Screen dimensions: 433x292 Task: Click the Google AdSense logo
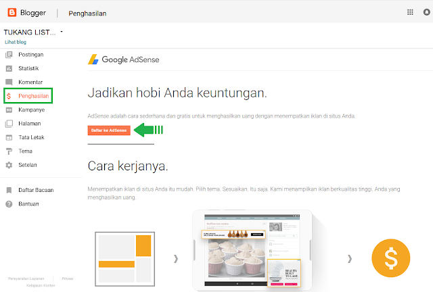pos(123,59)
